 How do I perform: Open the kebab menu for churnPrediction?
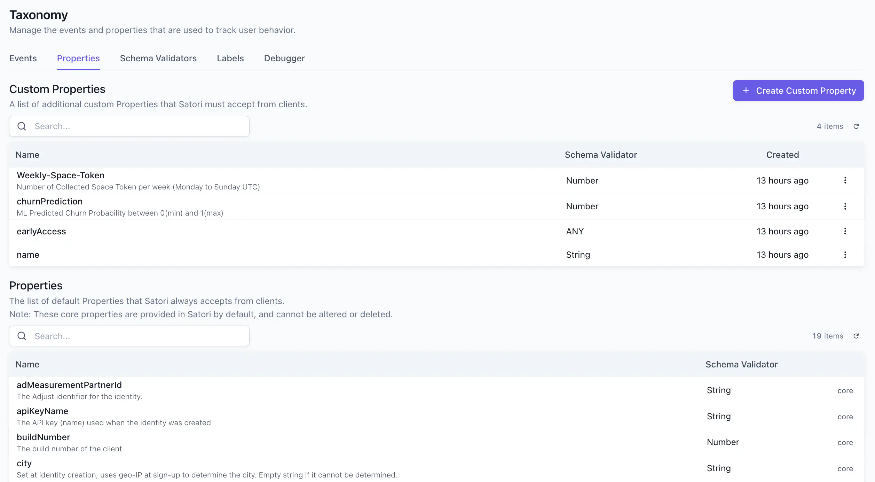(x=845, y=206)
